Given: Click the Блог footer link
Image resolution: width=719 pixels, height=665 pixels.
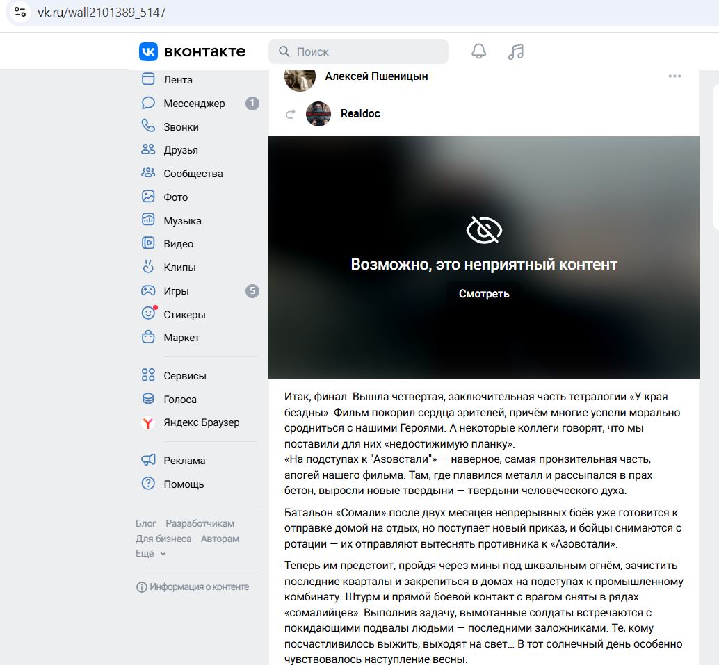Looking at the screenshot, I should pyautogui.click(x=146, y=523).
